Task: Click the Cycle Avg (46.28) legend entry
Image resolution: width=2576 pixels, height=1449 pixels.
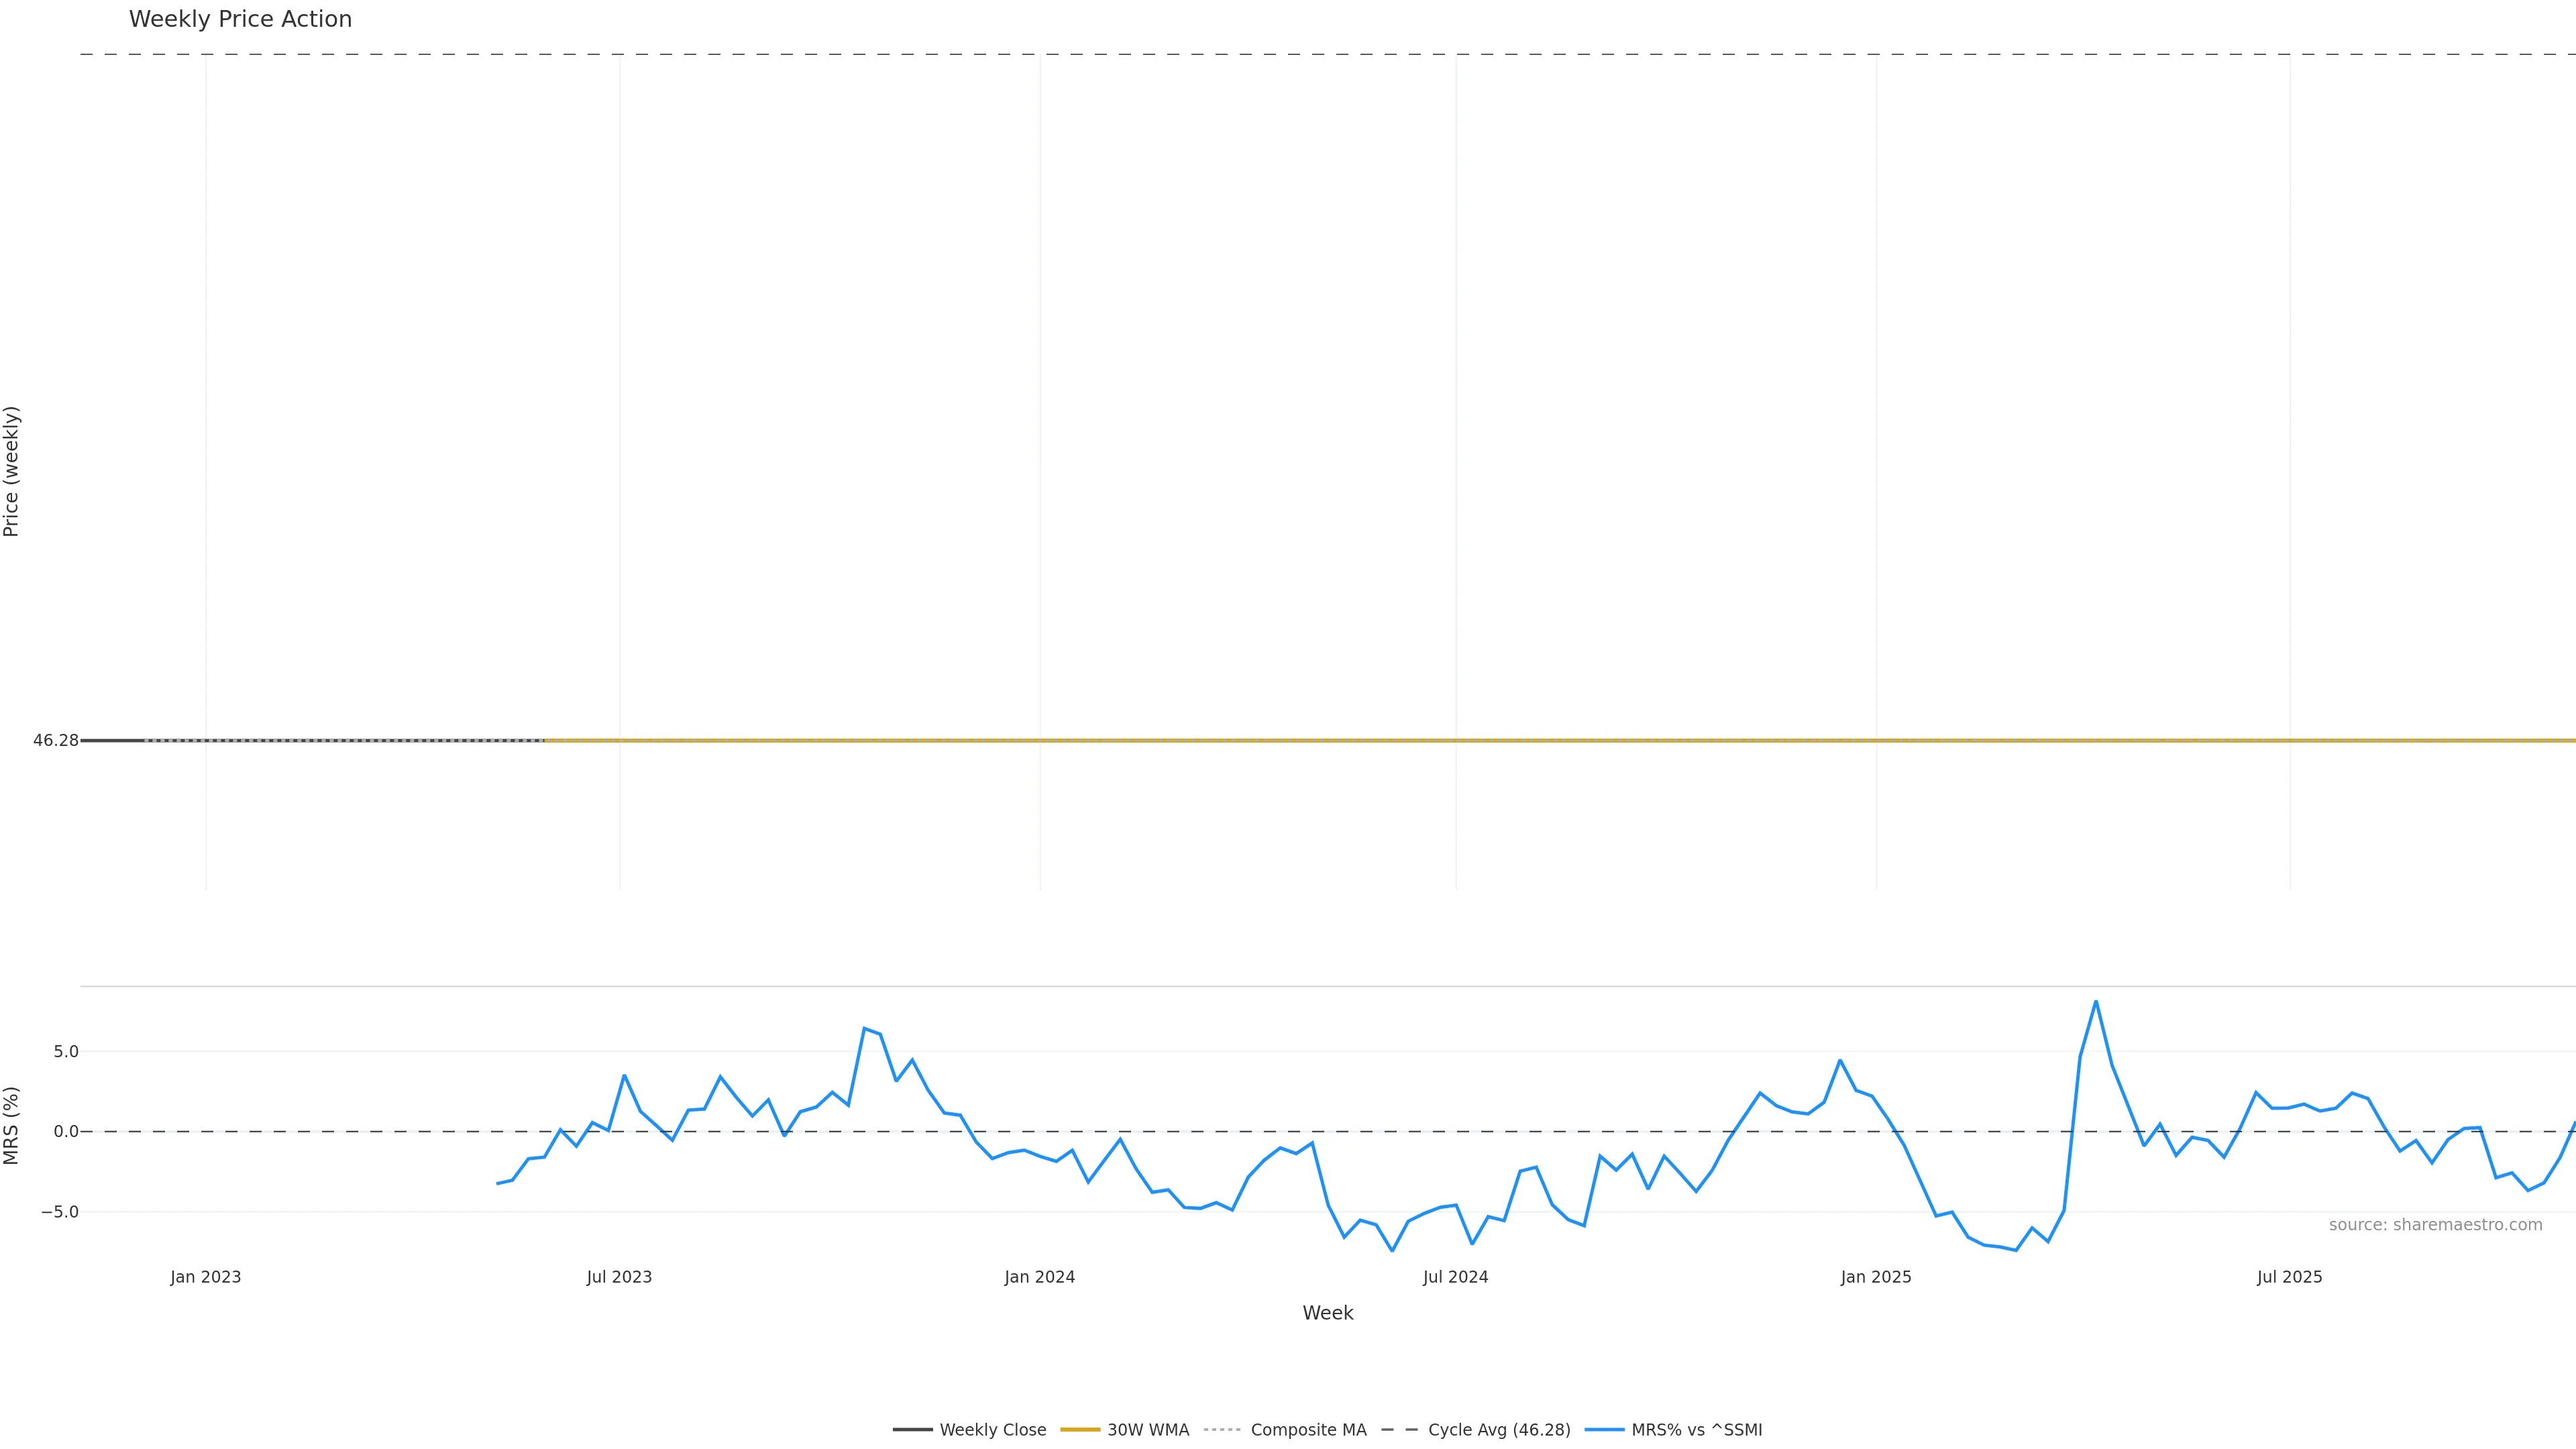Action: point(1498,1430)
